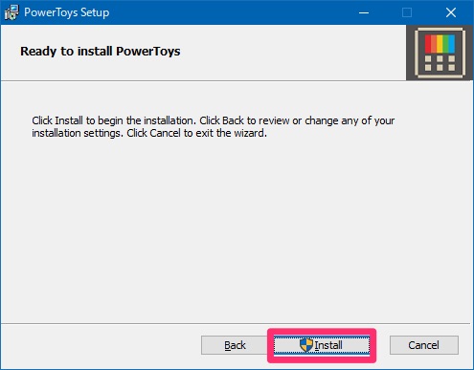
Task: Click the PowerToys logo banner image
Action: 440,53
